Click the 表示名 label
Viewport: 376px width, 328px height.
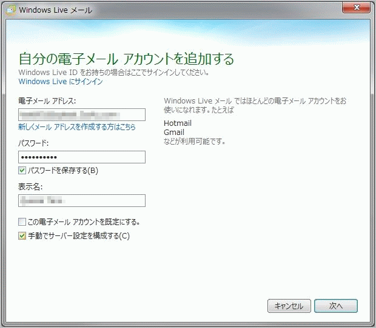(x=30, y=187)
